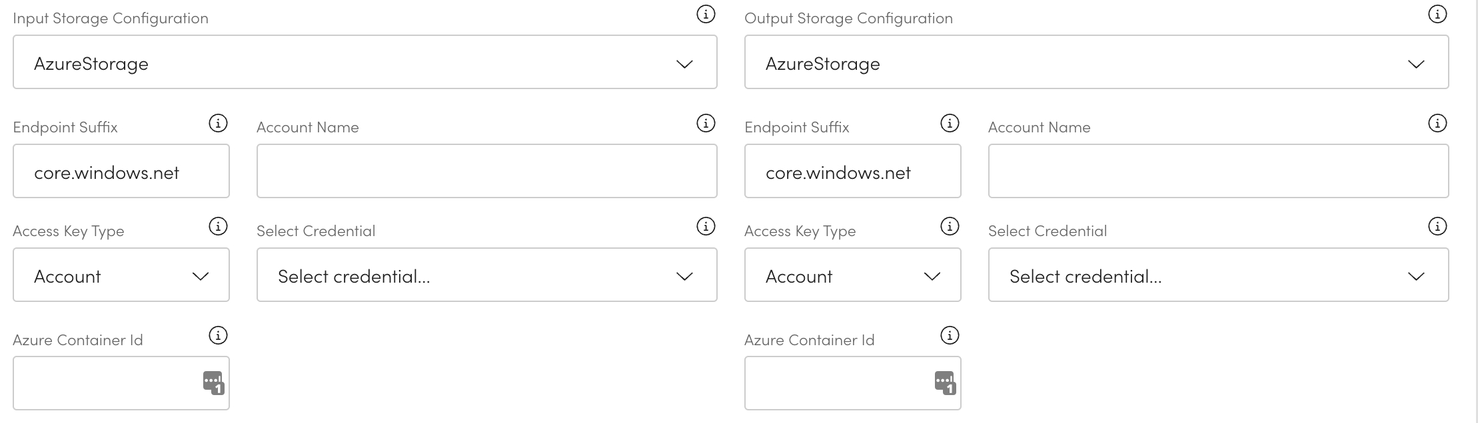Focus the output Account Name field
Image resolution: width=1478 pixels, height=423 pixels.
1218,172
